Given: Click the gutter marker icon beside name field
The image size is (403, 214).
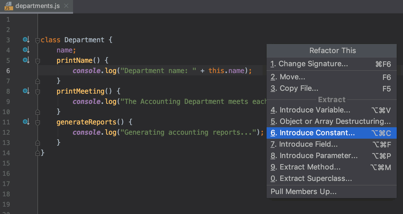Looking at the screenshot, I should point(26,50).
